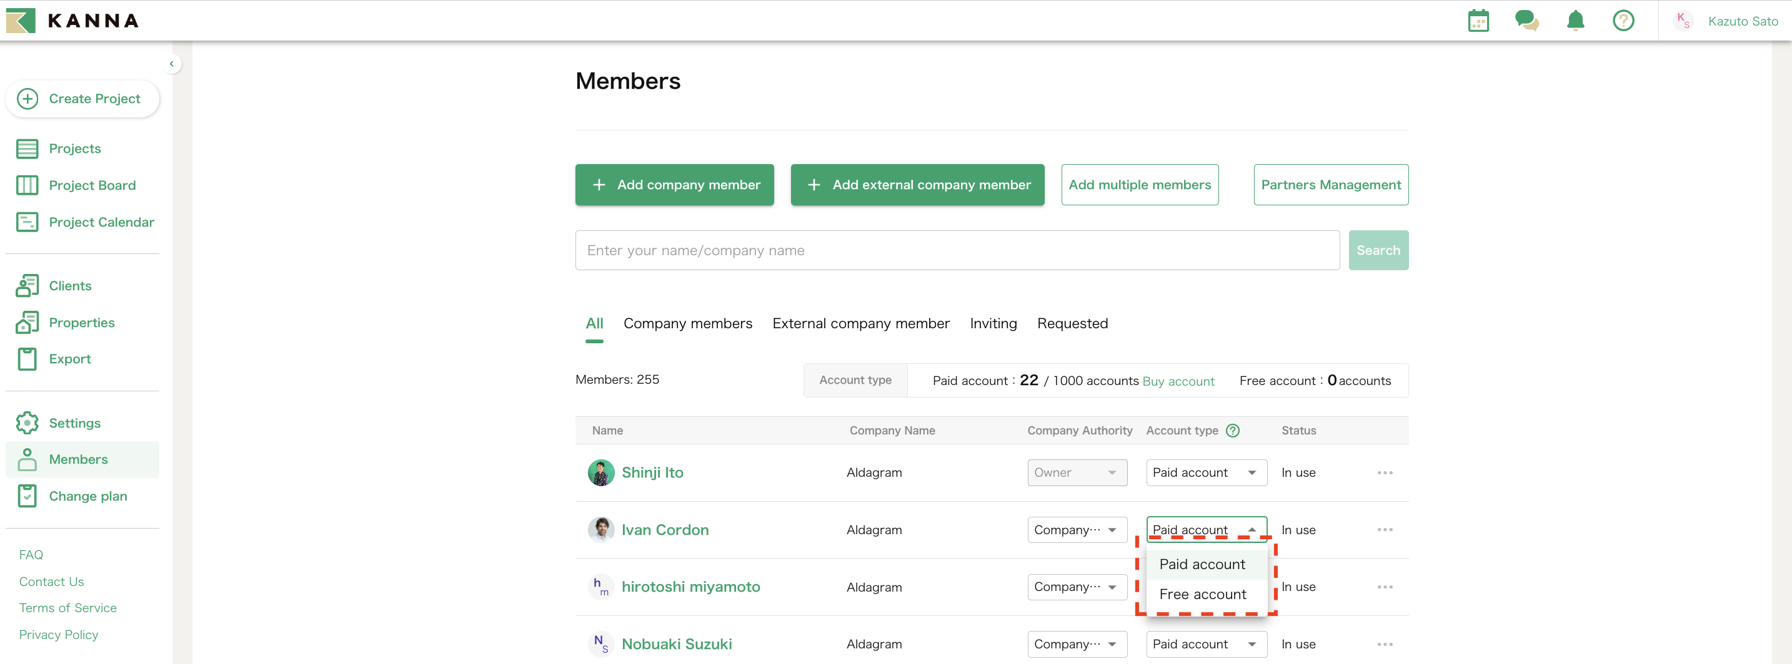Open Nobuaki Suzuki's Account type dropdown
The image size is (1792, 664).
[x=1205, y=645]
